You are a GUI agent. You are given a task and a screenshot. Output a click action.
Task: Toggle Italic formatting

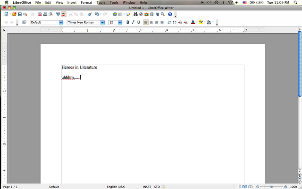coord(133,22)
